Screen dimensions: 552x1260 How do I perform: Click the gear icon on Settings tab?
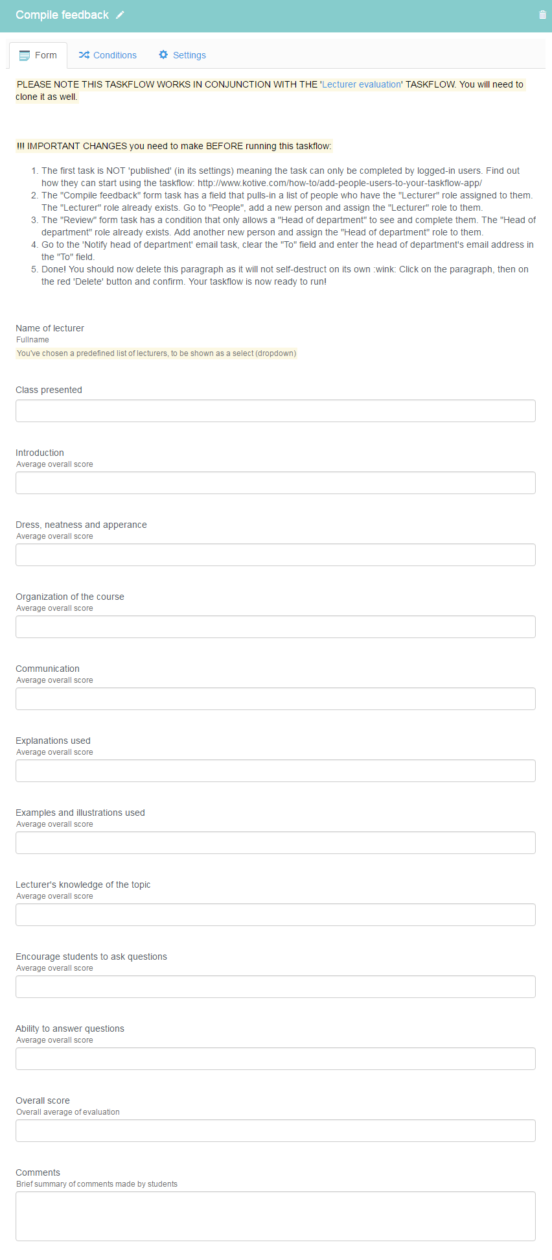click(163, 55)
